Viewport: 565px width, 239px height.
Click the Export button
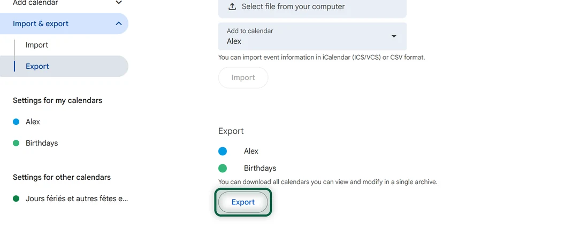tap(243, 202)
